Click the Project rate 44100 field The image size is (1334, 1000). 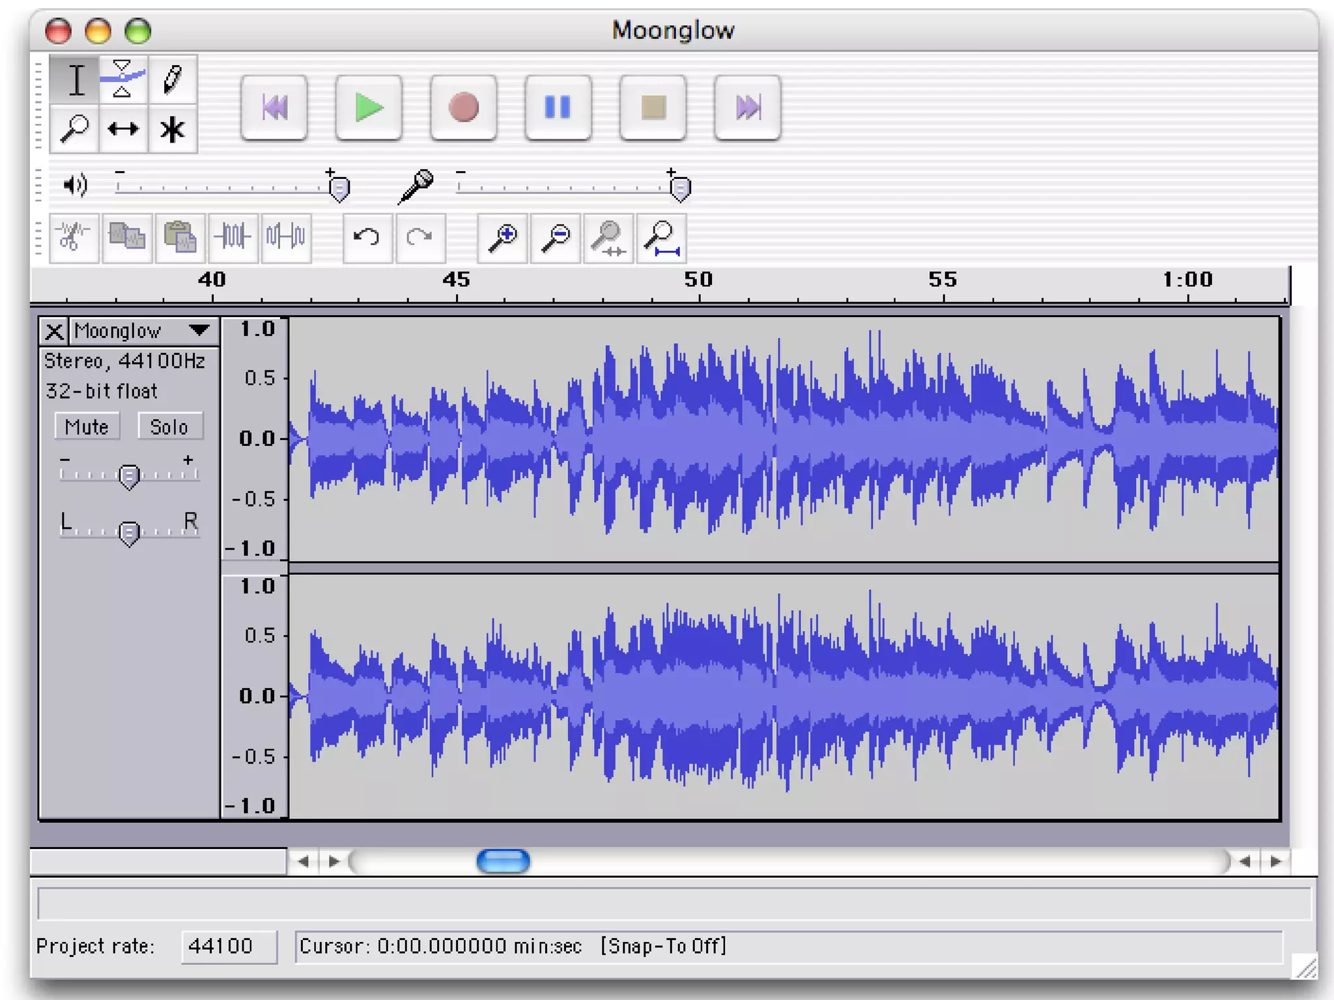coord(229,946)
